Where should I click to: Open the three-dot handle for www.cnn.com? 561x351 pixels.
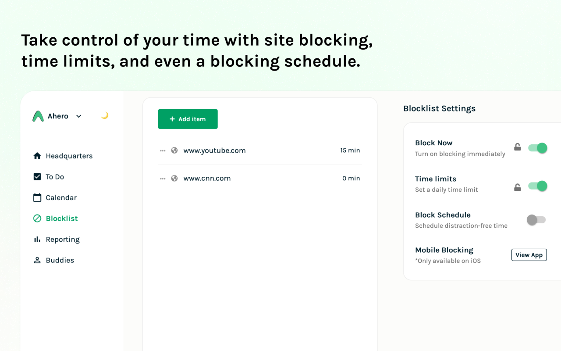pyautogui.click(x=163, y=179)
